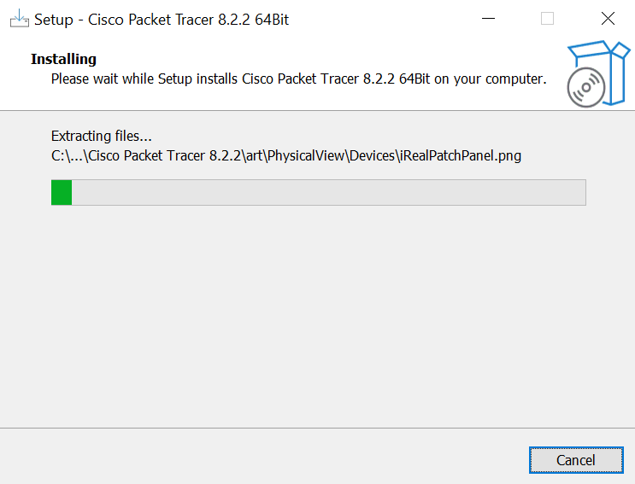Click the "Please wait while Setup installs" message
635x484 pixels.
pyautogui.click(x=171, y=79)
